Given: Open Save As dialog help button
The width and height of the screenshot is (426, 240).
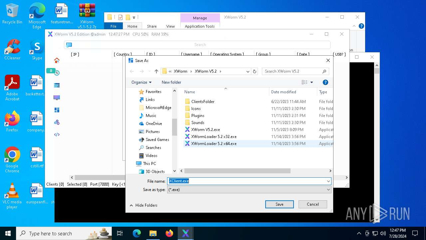Looking at the screenshot, I should [x=325, y=82].
